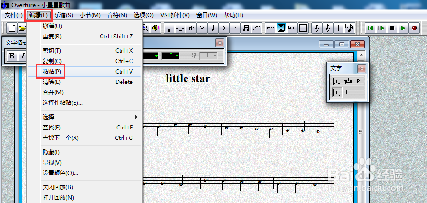Viewport: 427px width, 203px height.
Task: Open the 小节(M) menu
Action: pyautogui.click(x=90, y=15)
